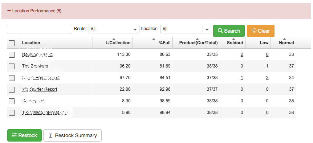
Task: Check the row with 67.70 collection
Action: click(12, 78)
